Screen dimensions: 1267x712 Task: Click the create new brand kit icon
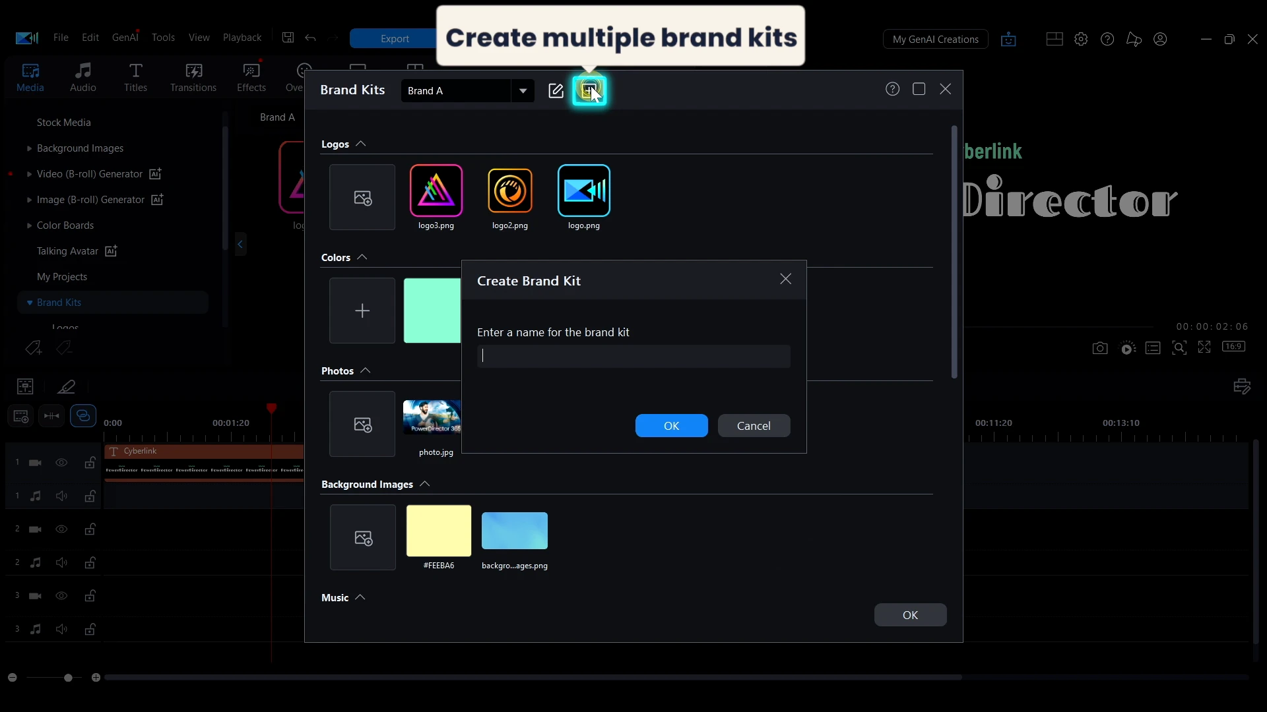pos(589,90)
